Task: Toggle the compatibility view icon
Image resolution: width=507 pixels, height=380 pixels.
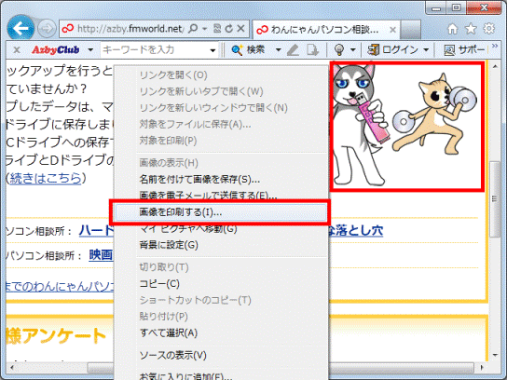Action: pos(217,29)
